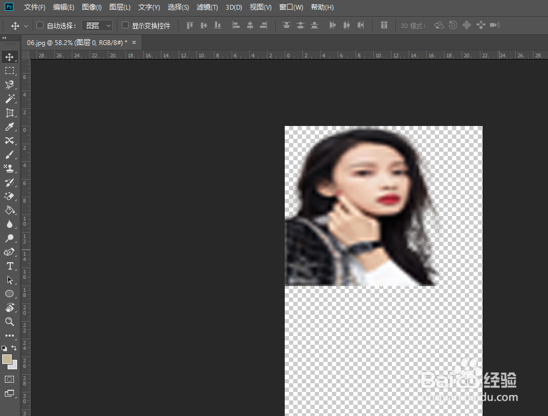Select the Path Selection tool
Viewport: 548px width, 416px height.
(x=10, y=280)
